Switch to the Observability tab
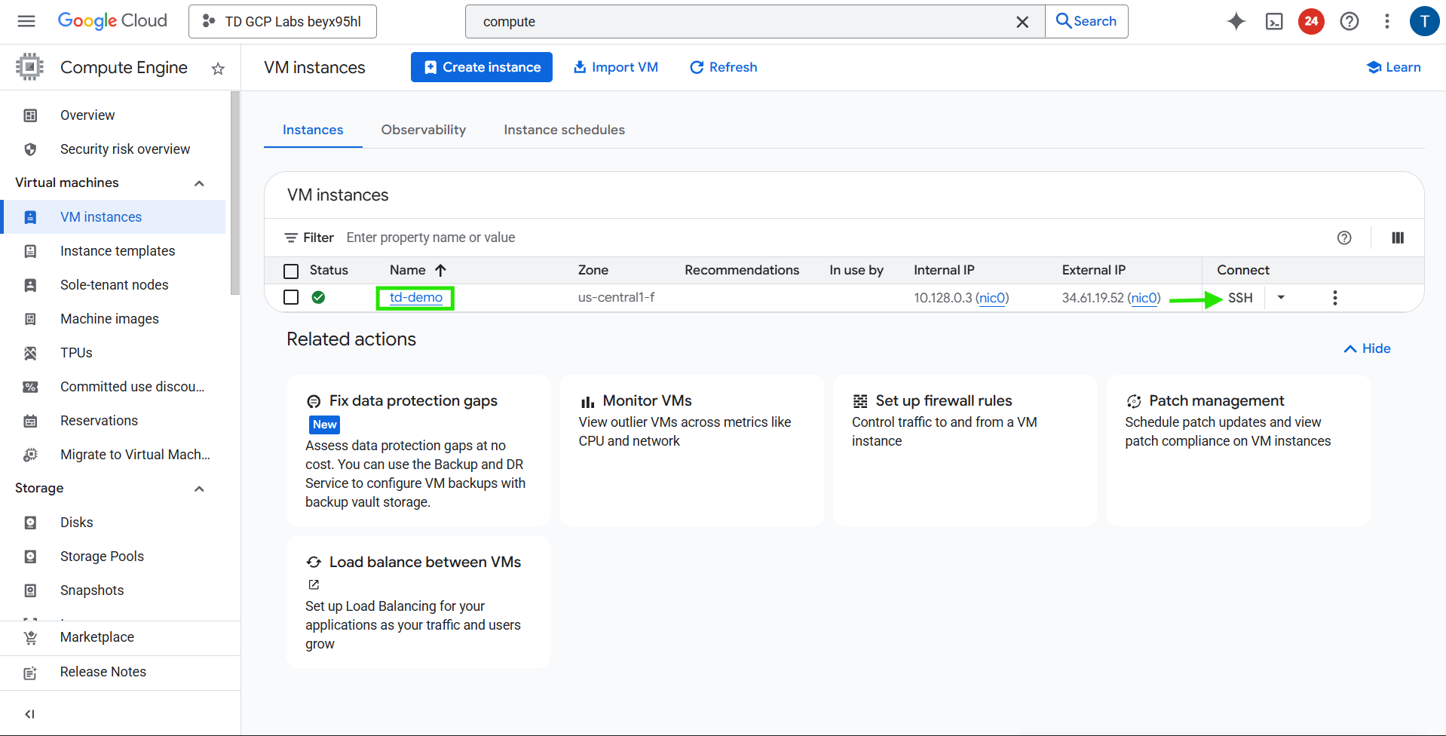 [423, 130]
